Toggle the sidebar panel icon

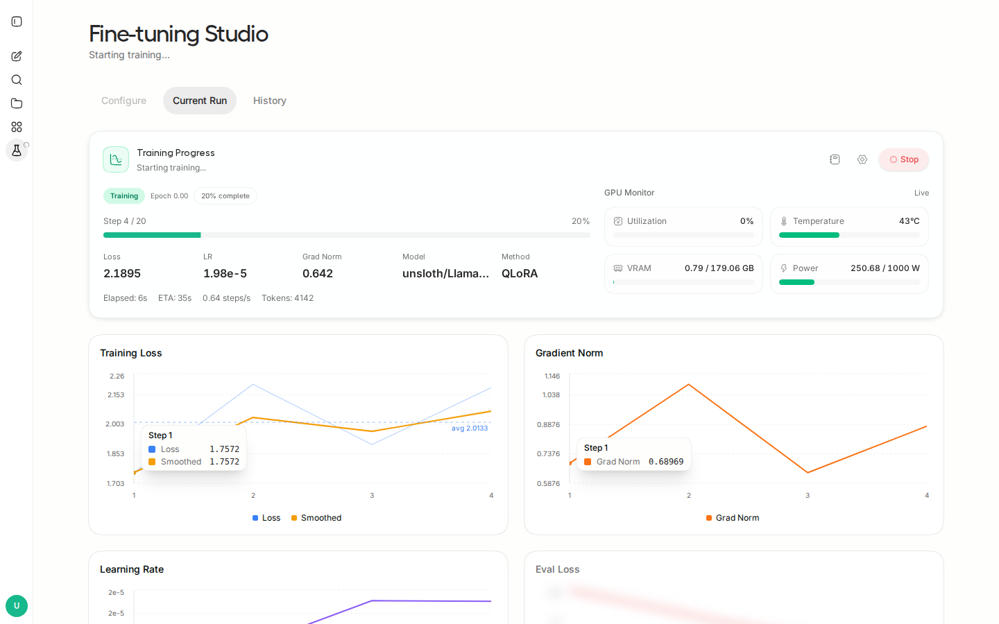pyautogui.click(x=17, y=21)
